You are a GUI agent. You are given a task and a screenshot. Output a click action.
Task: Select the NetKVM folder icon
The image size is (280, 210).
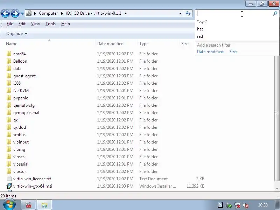(9, 91)
